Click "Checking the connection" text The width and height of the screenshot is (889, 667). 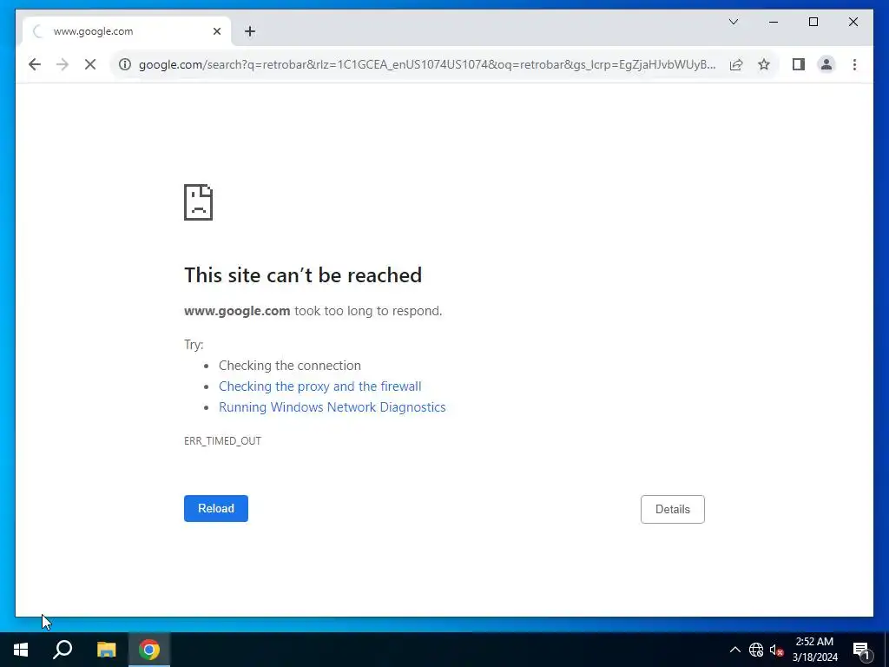tap(290, 366)
